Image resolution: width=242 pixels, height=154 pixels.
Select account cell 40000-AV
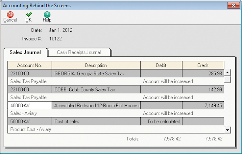pyautogui.click(x=29, y=106)
